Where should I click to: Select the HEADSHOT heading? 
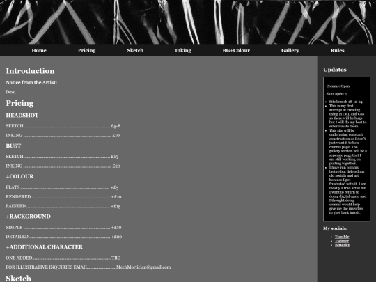coord(22,116)
